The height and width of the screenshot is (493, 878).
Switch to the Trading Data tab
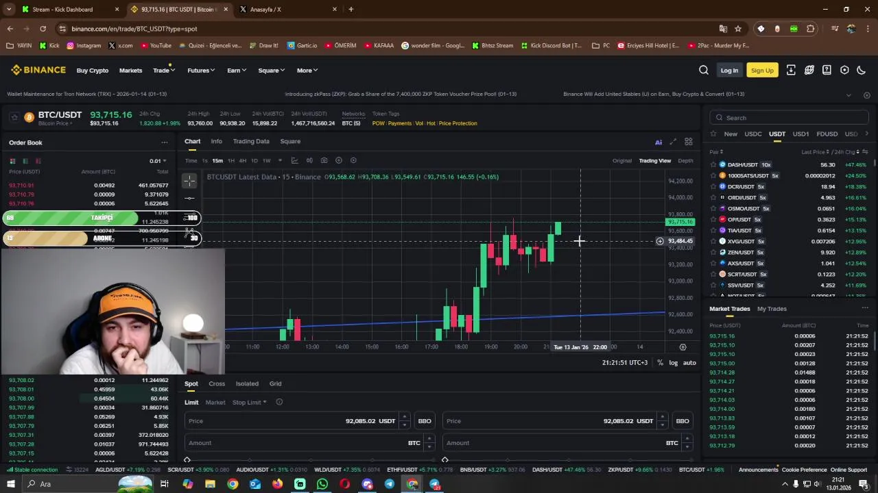tap(251, 142)
